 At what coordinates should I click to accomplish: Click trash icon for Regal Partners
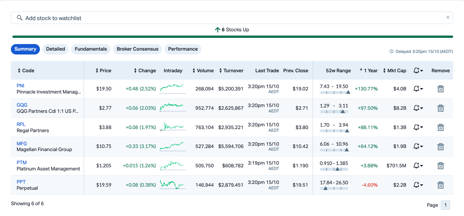pyautogui.click(x=440, y=128)
